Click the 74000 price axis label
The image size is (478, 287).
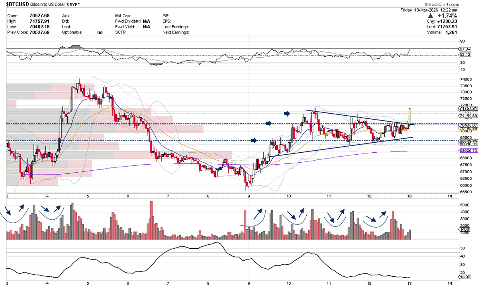tap(466, 79)
